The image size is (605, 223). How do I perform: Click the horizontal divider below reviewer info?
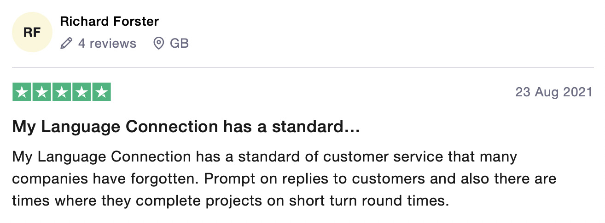(302, 68)
